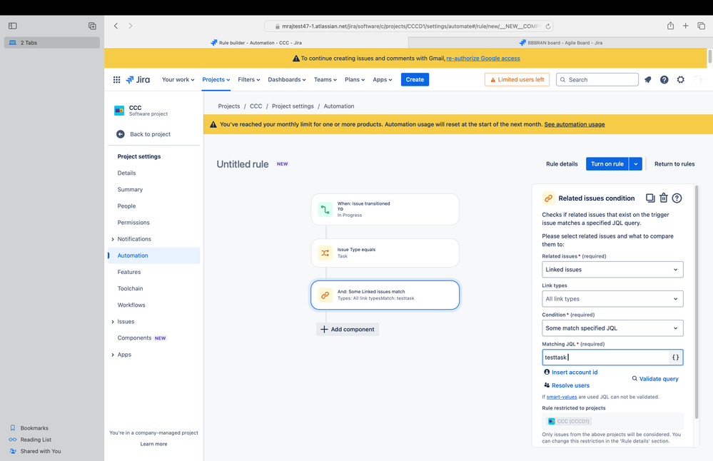Expand the Notifications settings section
The width and height of the screenshot is (713, 461).
point(113,239)
